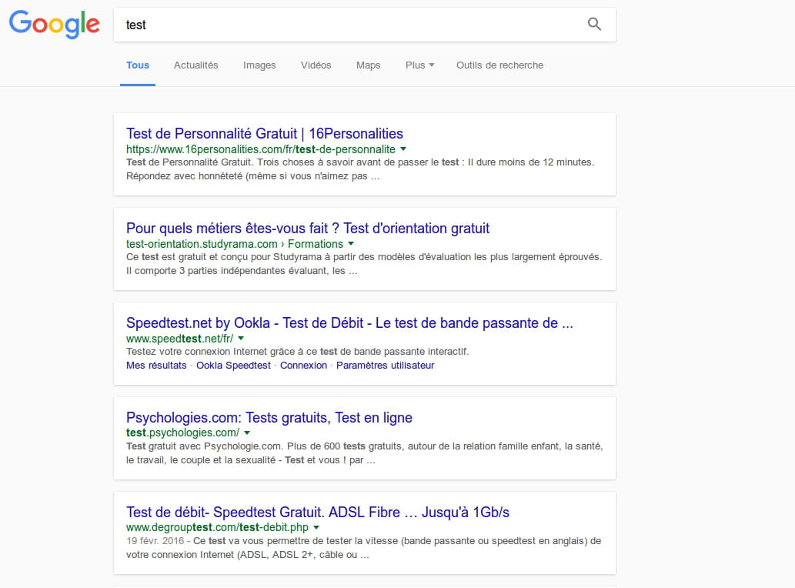Expand arrow next to 16personalities.com URL

(x=403, y=149)
